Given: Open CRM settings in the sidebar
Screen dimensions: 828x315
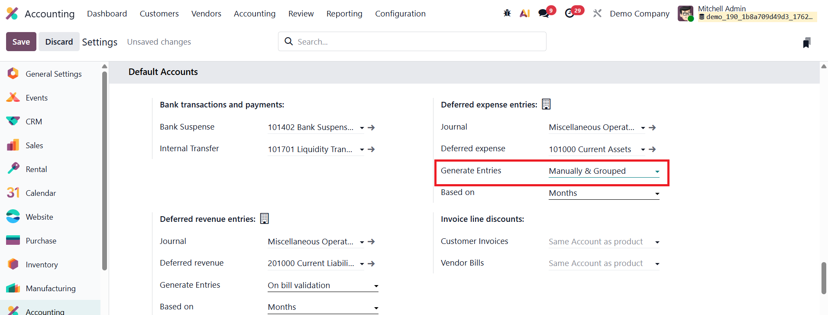Looking at the screenshot, I should pyautogui.click(x=34, y=122).
